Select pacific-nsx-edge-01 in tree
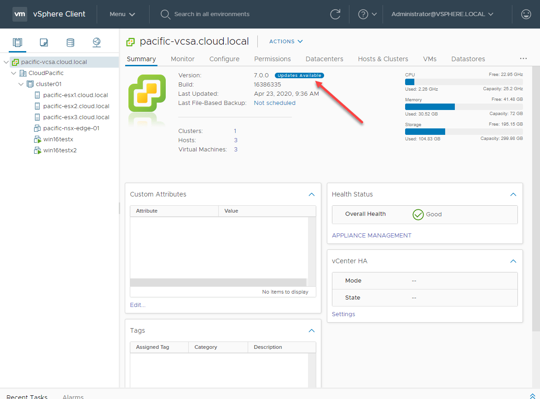Viewport: 540px width, 399px height. [x=71, y=128]
